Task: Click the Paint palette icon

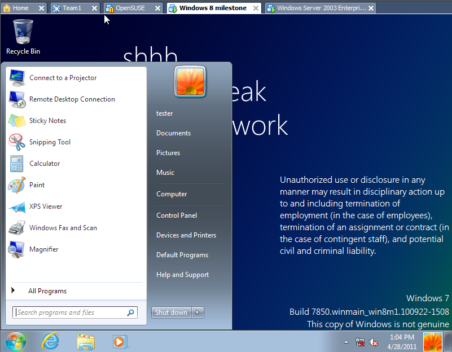Action: (17, 185)
